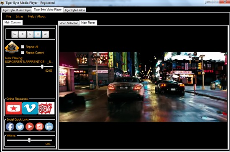This screenshot has height=152, width=230.
Task: Select the Main Player tab
Action: (88, 23)
